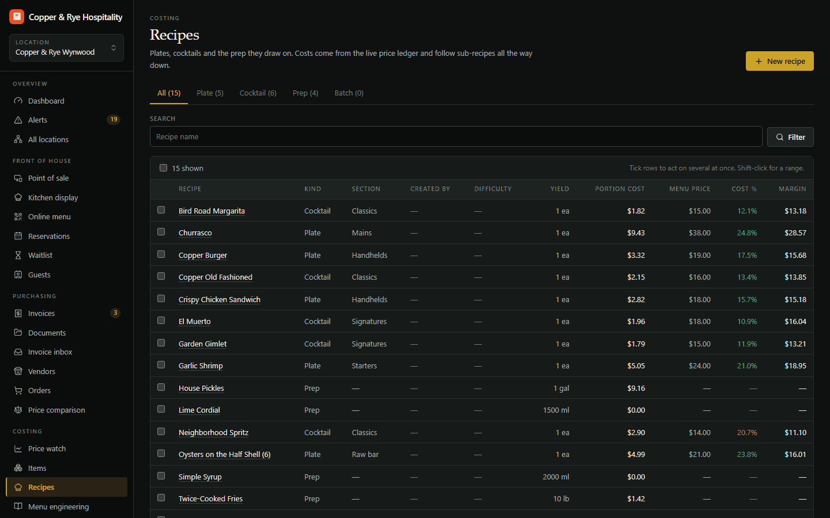Click the Menu engineering book icon
The height and width of the screenshot is (518, 830).
[18, 506]
